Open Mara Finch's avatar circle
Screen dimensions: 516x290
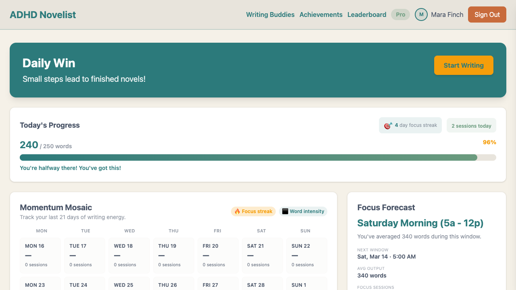tap(421, 14)
